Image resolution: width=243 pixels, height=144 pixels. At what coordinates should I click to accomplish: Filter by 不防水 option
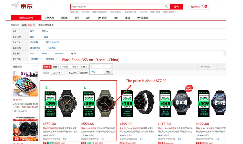pyautogui.click(x=45, y=31)
